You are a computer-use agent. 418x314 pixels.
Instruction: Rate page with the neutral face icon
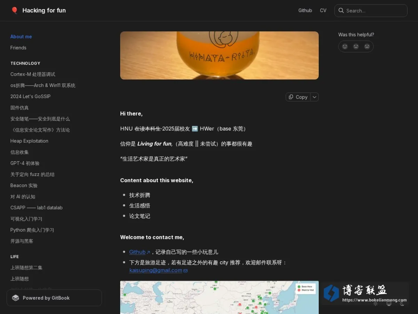[x=356, y=46]
